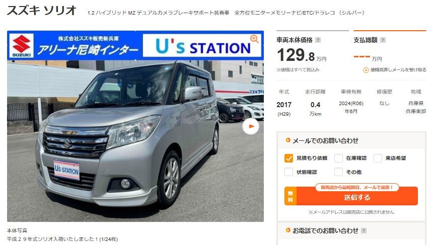The height and width of the screenshot is (245, 431).
Task: Open 価格見直しメールを受け取る link
Action: pos(398,70)
